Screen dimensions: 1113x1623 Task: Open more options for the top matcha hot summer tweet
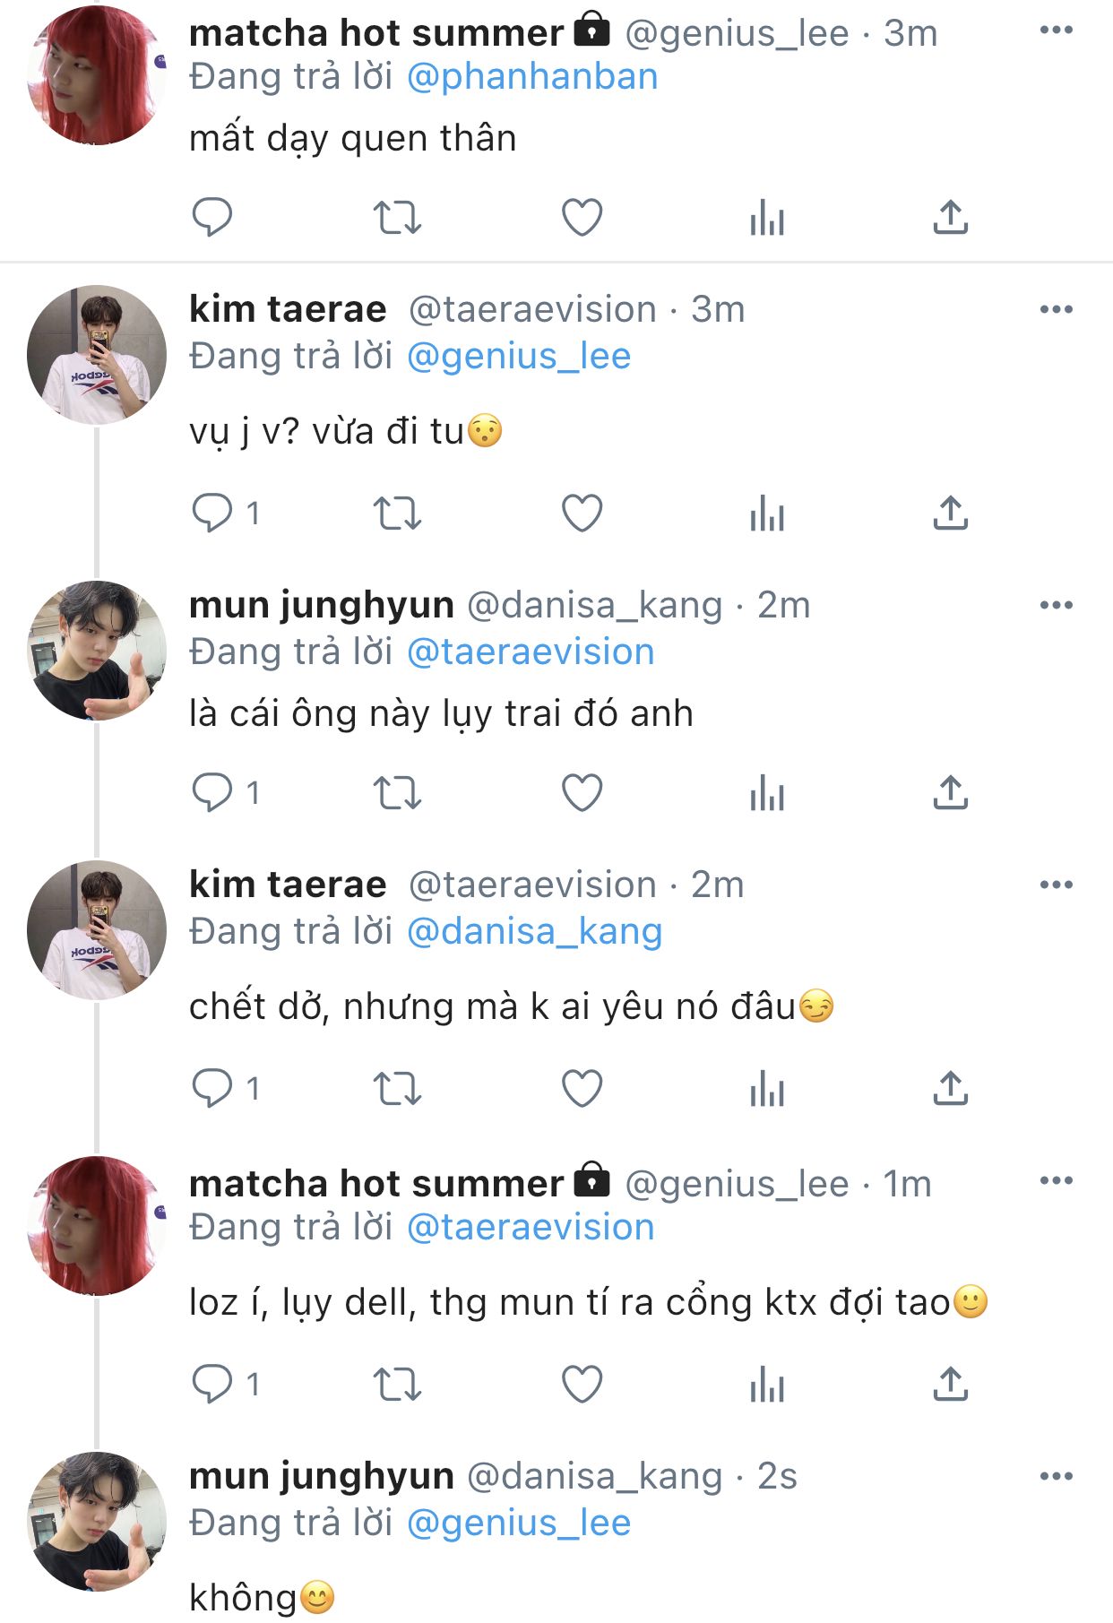tap(1056, 30)
